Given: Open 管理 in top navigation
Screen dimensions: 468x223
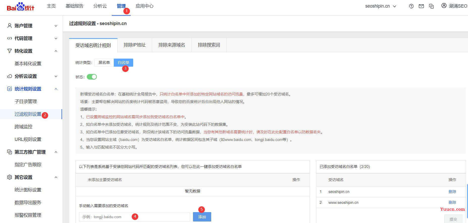Looking at the screenshot, I should coord(121,6).
